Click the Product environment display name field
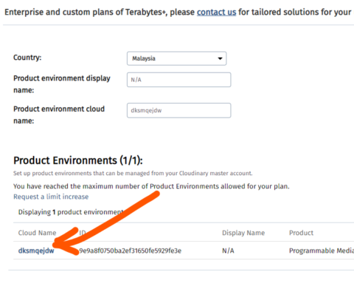Screen dimensions: 354x303 178,80
